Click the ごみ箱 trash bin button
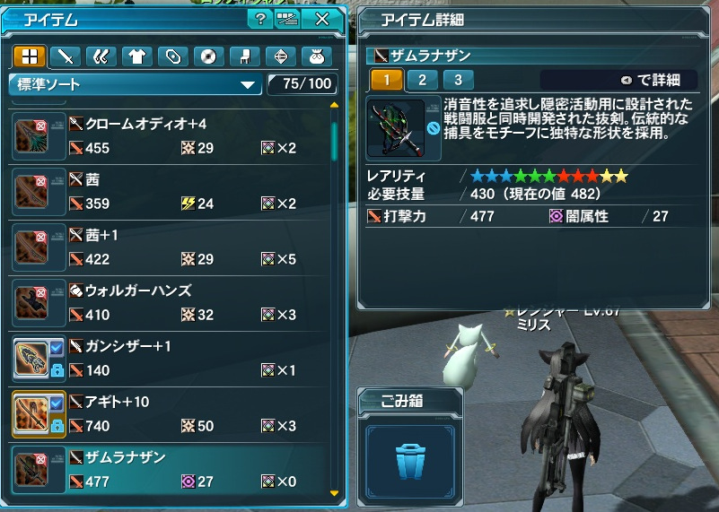719x512 pixels. pyautogui.click(x=410, y=462)
